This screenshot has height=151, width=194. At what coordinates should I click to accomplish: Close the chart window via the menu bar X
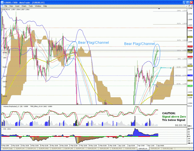192,6
